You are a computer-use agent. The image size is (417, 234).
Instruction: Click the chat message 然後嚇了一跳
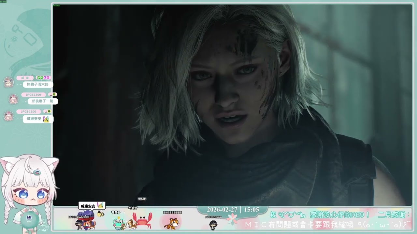point(43,101)
